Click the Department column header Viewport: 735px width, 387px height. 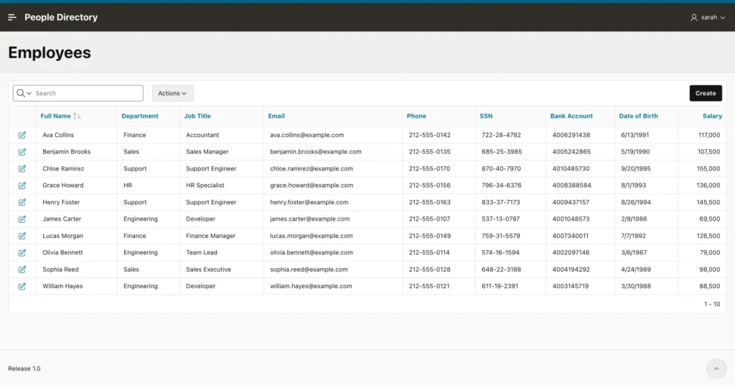coord(140,116)
